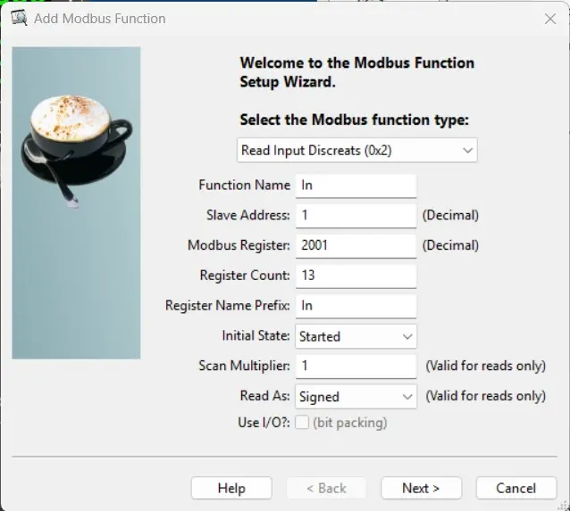Click the Function Name input field
Screen dimensions: 570x511
click(x=356, y=185)
